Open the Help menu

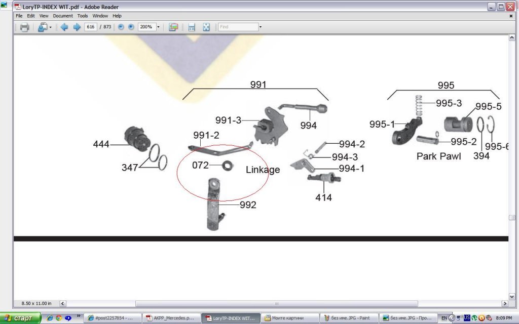[117, 16]
